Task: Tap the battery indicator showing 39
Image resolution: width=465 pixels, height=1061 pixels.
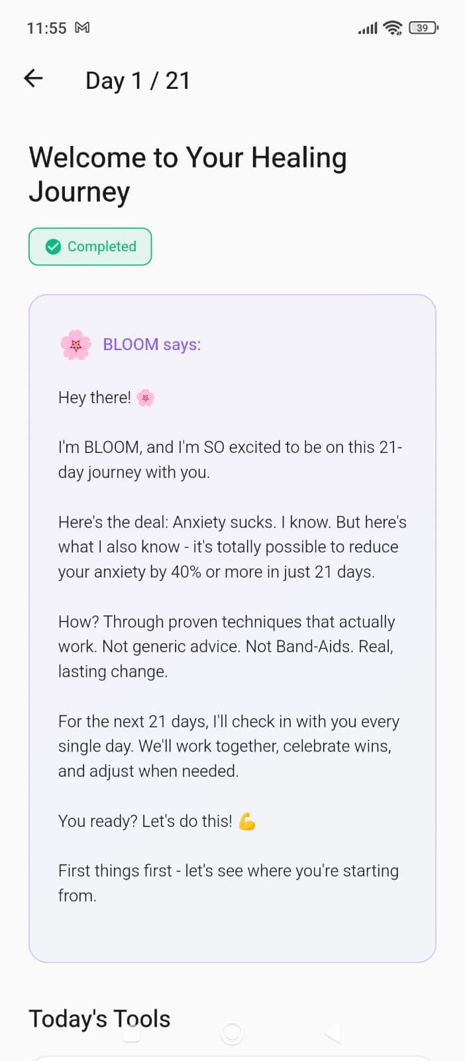Action: point(423,28)
